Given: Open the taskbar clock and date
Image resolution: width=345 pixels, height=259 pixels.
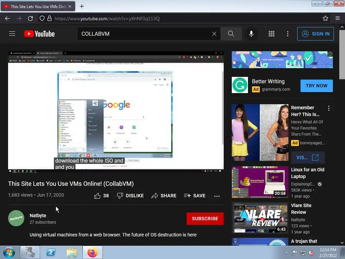Looking at the screenshot, I should tap(328, 253).
